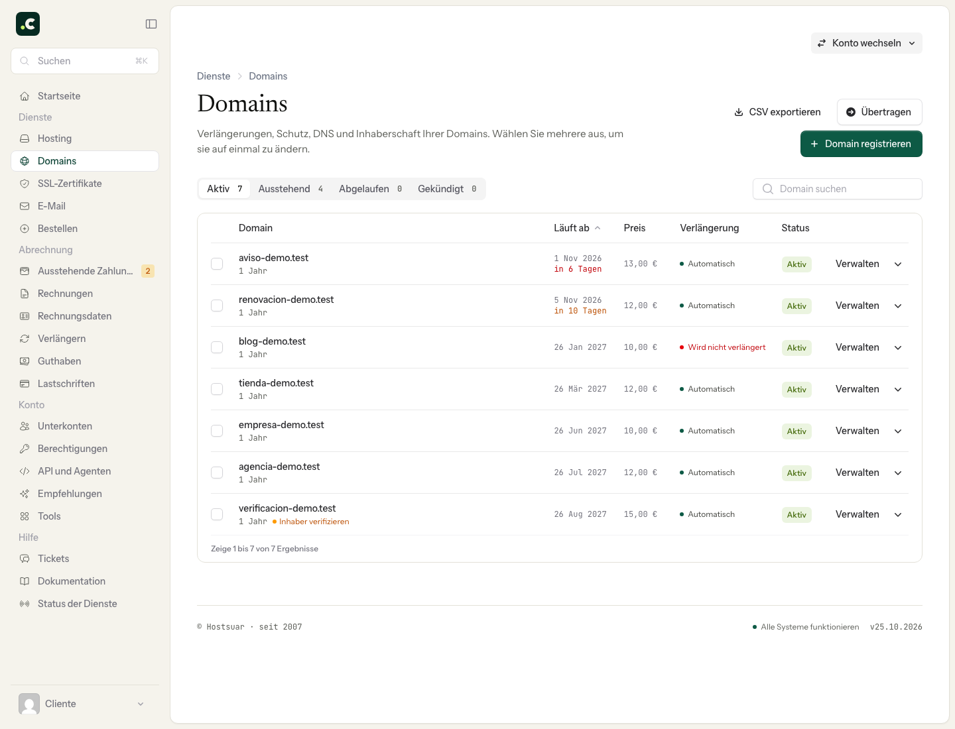Click API und Agenten code icon
955x729 pixels.
coord(25,471)
